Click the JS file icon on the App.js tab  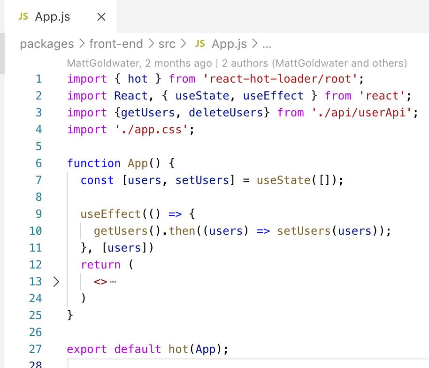(x=23, y=16)
